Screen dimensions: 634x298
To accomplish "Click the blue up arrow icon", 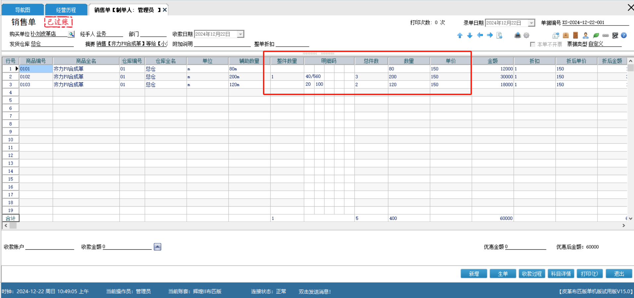I will pos(460,35).
